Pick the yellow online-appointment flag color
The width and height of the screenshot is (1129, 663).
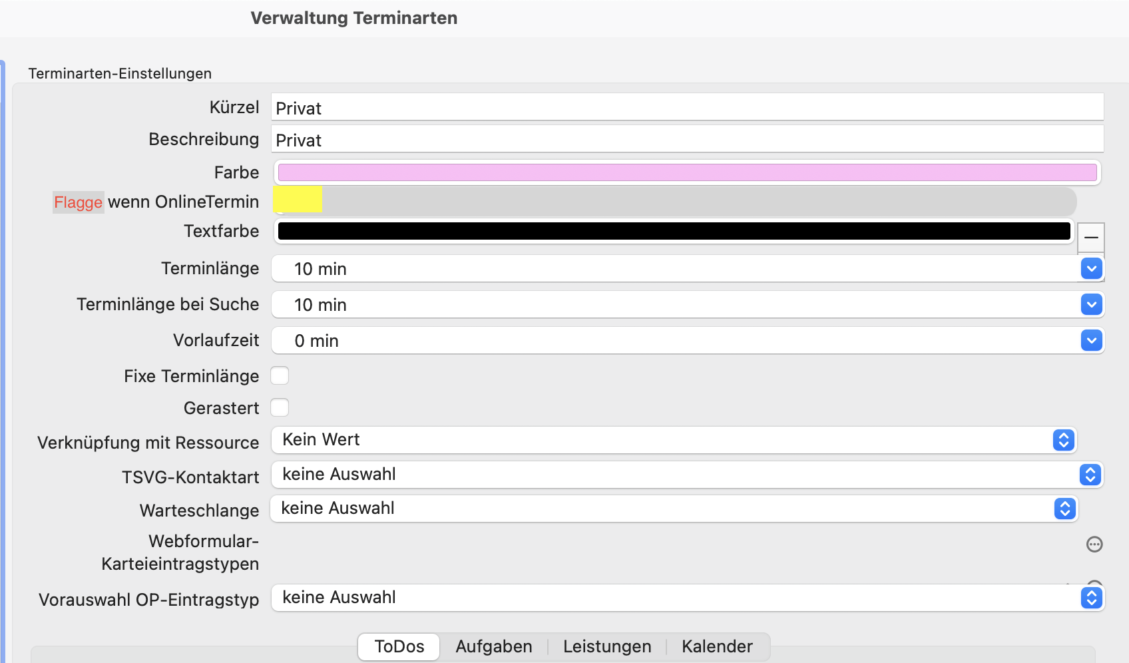click(298, 200)
